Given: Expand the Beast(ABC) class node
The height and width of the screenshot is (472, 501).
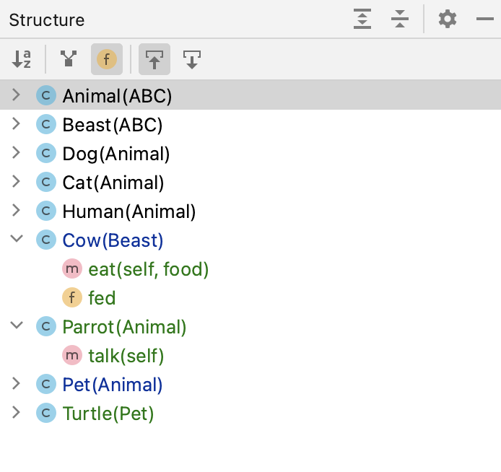Looking at the screenshot, I should (x=16, y=124).
